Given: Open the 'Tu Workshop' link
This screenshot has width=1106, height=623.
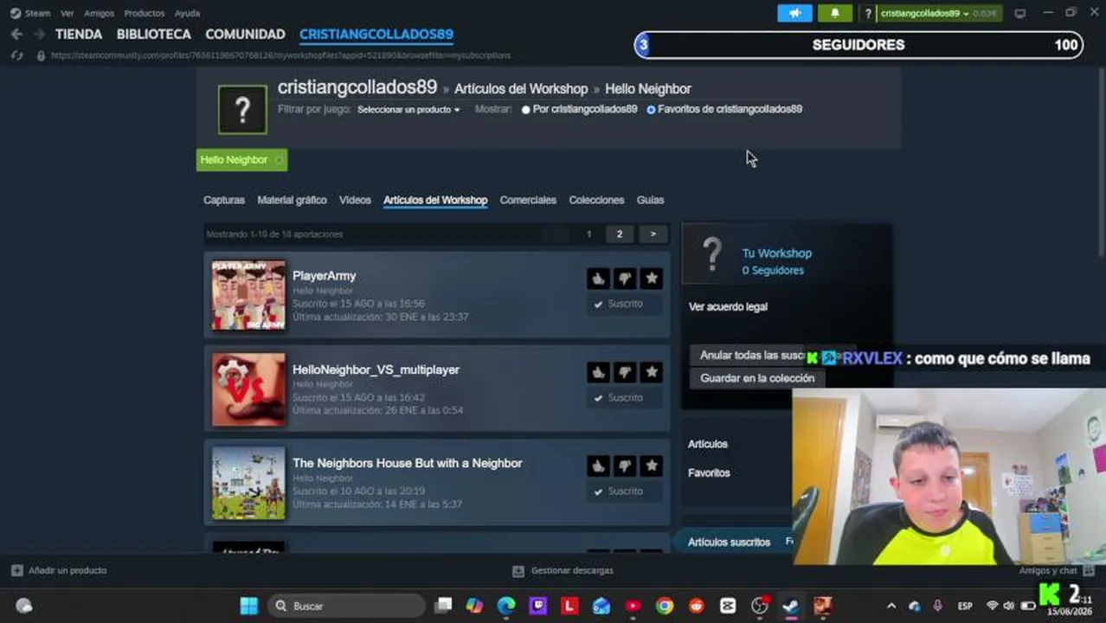Looking at the screenshot, I should click(x=776, y=254).
